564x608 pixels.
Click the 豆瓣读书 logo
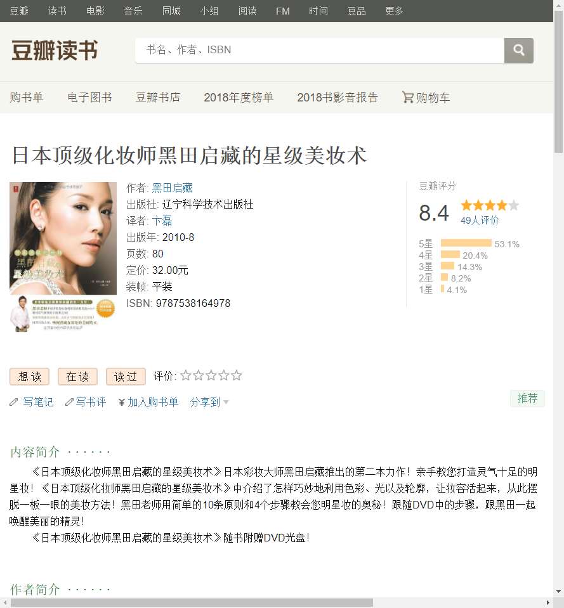coord(55,51)
